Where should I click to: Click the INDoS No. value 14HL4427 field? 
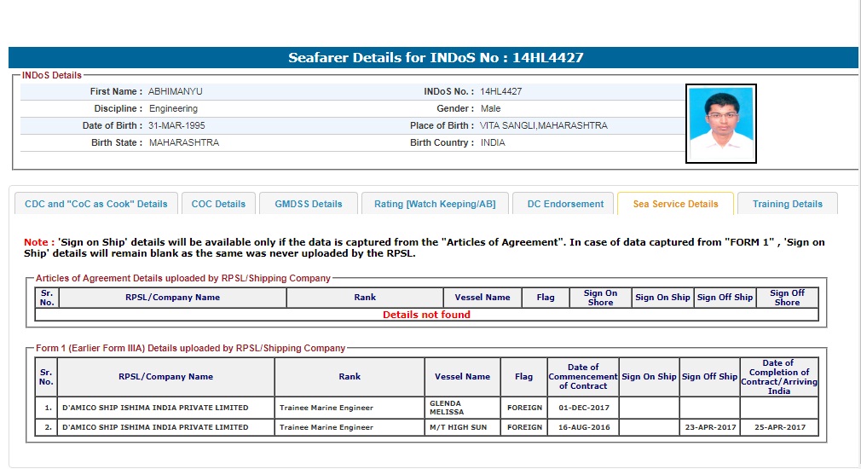[501, 91]
